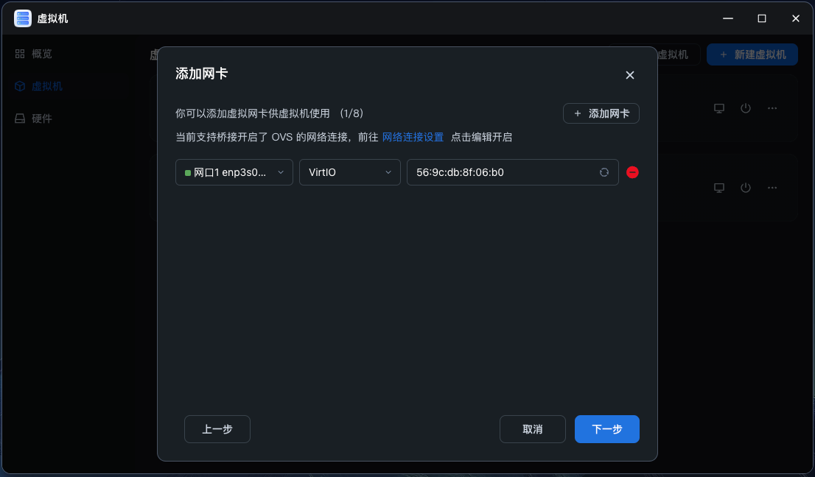Close the 添加网卡 dialog with the X
815x477 pixels.
[x=629, y=75]
